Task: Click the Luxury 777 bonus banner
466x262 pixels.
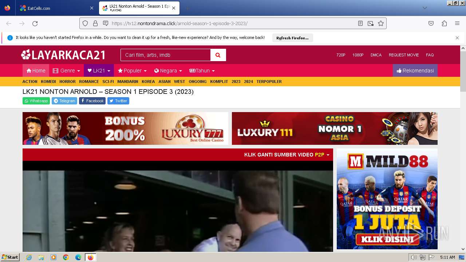Action: (x=125, y=128)
